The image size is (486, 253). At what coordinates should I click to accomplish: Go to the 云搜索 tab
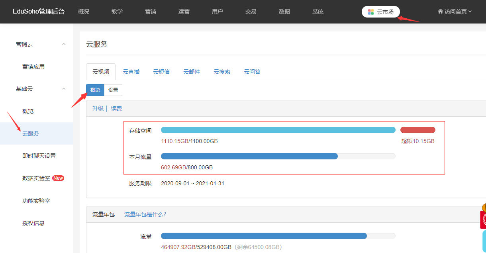tap(222, 72)
